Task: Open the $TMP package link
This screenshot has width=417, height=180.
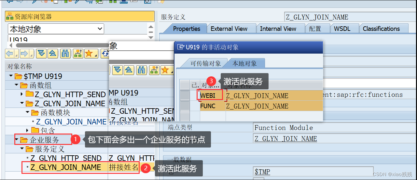Action: (262, 172)
